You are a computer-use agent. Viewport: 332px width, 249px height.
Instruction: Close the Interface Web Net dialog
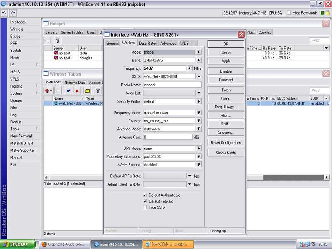coord(241,34)
